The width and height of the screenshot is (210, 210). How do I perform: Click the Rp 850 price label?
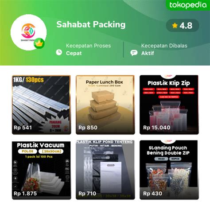point(88,128)
